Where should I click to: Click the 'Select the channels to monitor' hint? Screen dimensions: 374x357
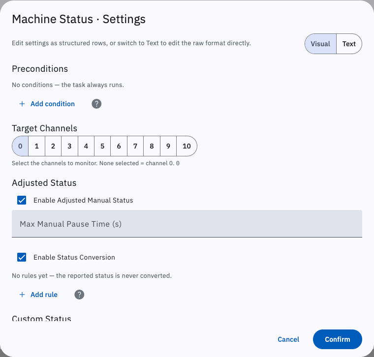pos(95,163)
